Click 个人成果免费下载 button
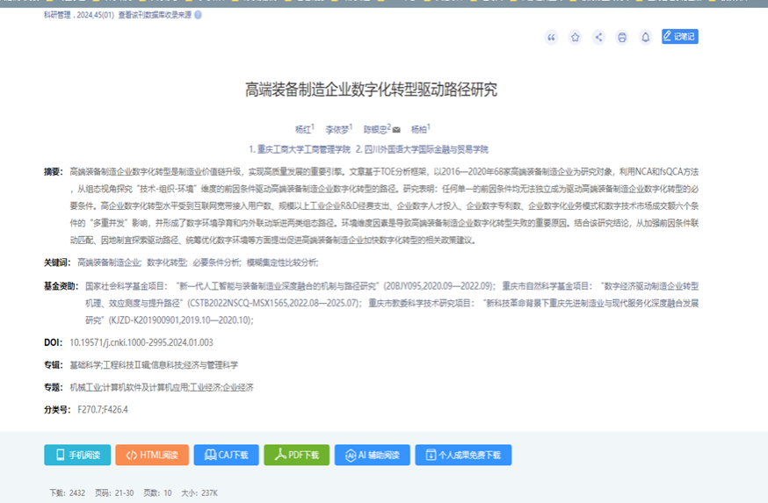The height and width of the screenshot is (503, 768). click(x=463, y=455)
